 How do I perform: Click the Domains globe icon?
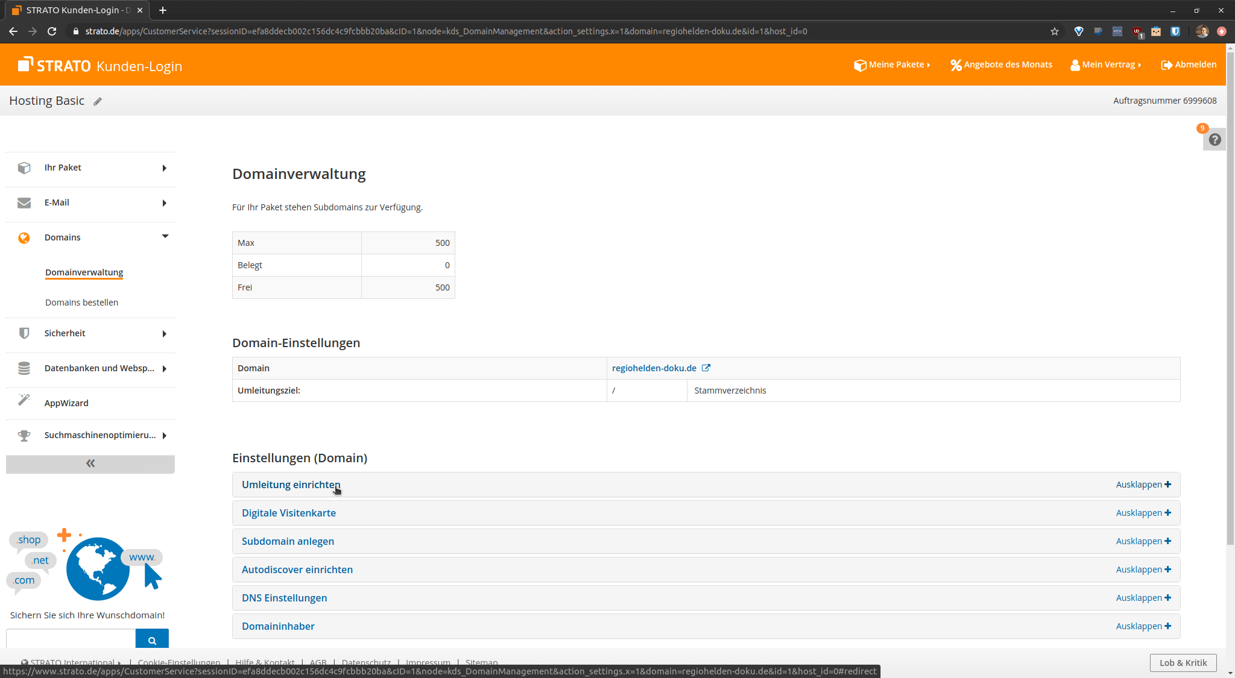tap(24, 237)
